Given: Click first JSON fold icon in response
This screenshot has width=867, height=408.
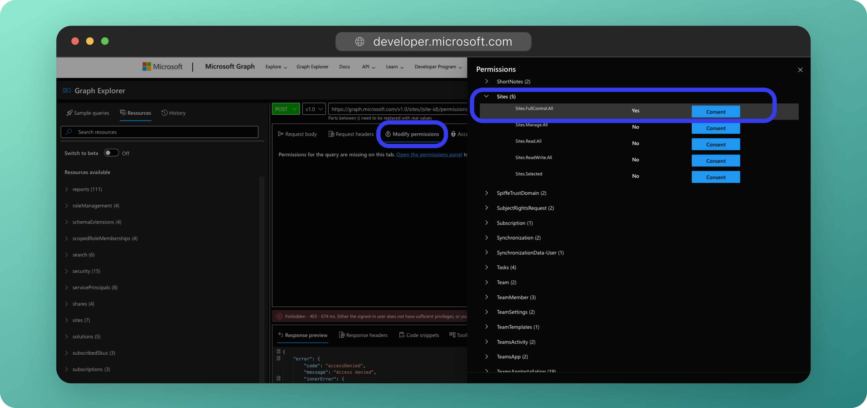Looking at the screenshot, I should coord(278,351).
